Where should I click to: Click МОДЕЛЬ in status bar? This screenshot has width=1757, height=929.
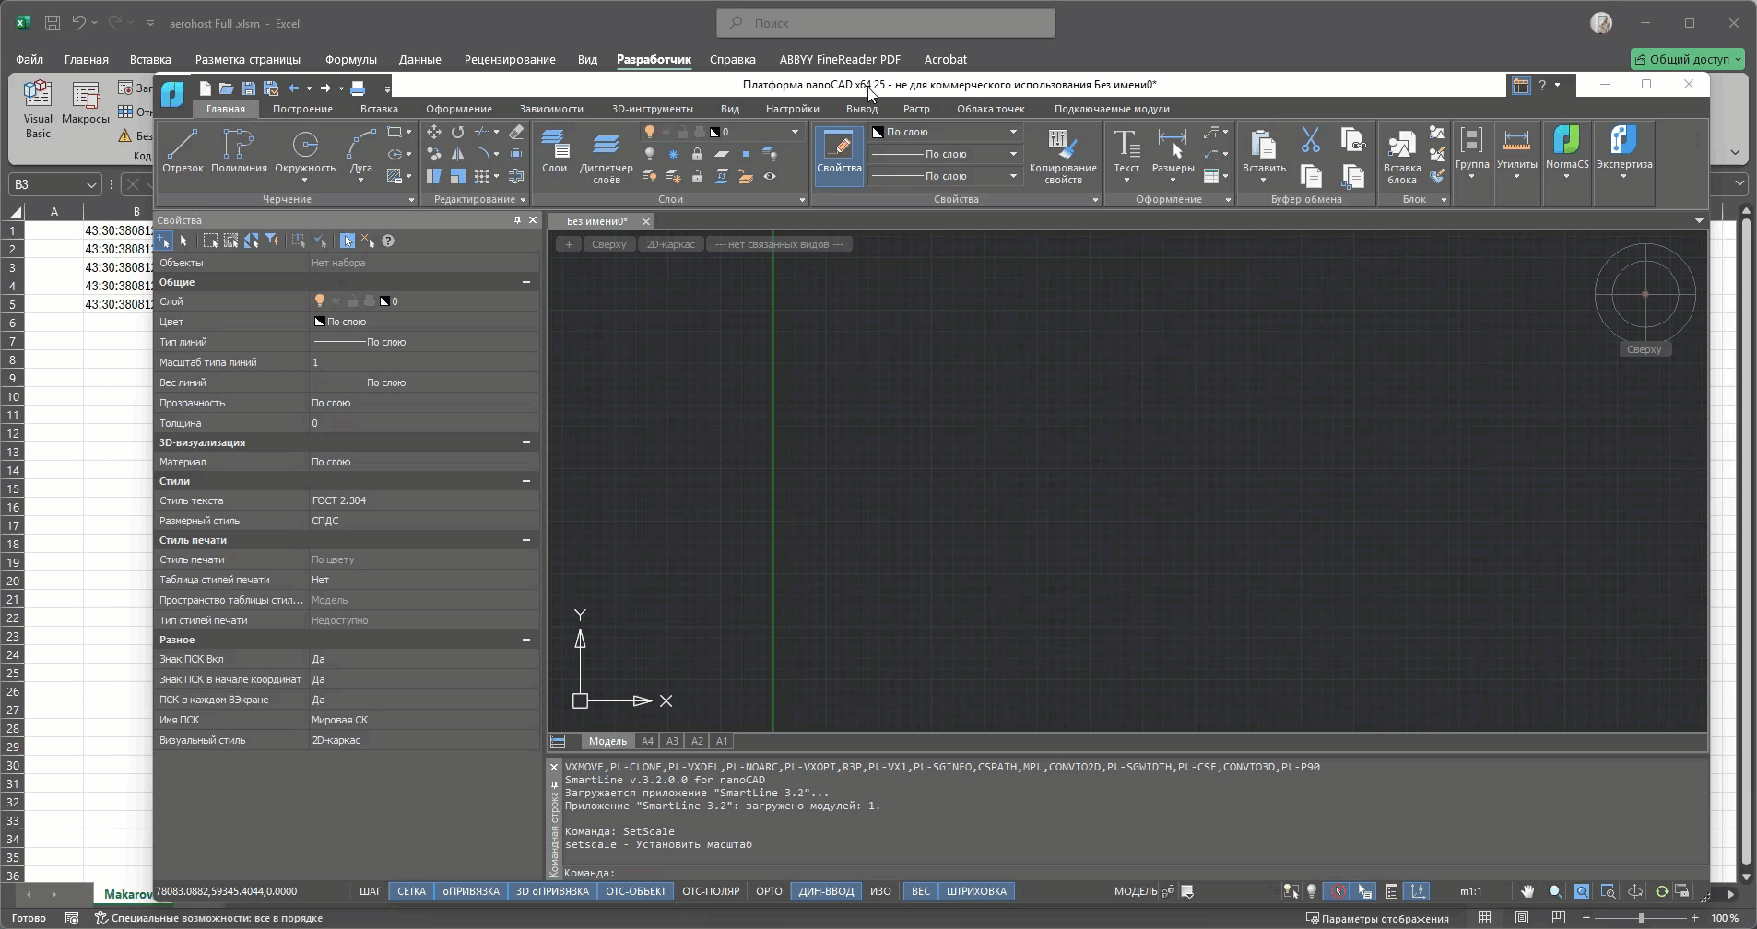[x=1136, y=891]
